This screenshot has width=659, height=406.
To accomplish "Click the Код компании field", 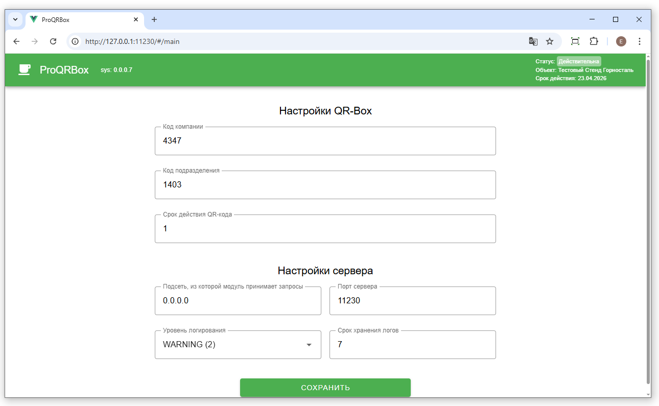I will click(325, 141).
